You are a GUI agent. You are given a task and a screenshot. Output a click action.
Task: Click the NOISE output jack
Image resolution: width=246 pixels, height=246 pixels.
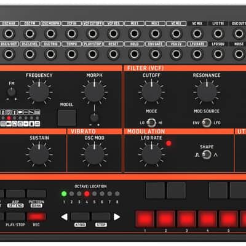[239, 54]
